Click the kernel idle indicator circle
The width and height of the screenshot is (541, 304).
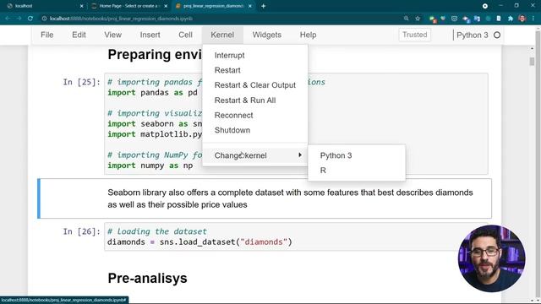497,35
